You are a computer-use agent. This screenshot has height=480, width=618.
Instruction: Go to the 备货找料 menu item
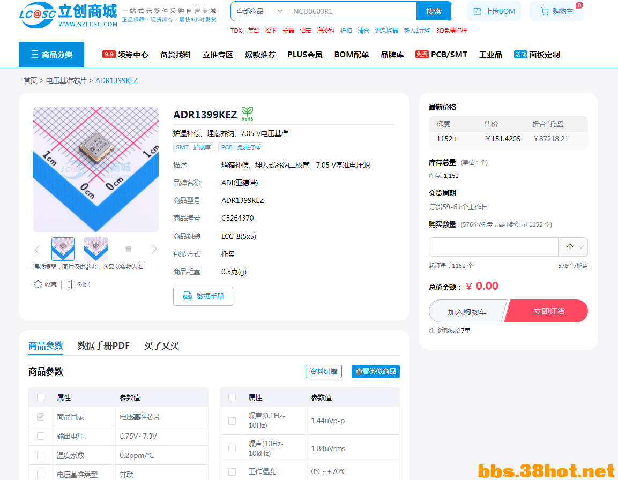(x=175, y=55)
